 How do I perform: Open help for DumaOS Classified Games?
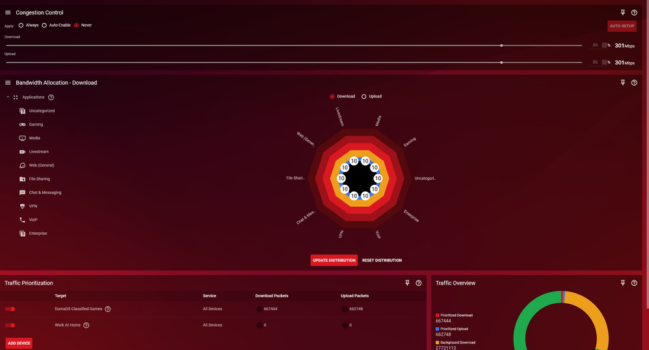107,309
